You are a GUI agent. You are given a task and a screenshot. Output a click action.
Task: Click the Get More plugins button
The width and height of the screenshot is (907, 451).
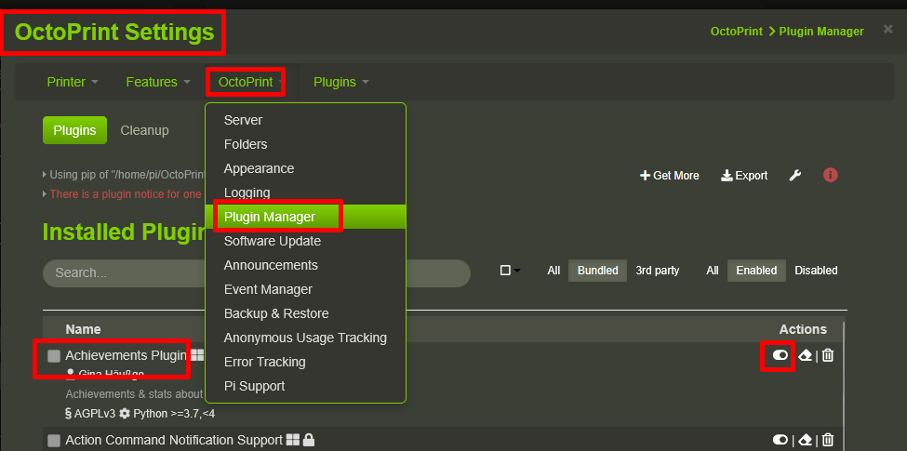pos(670,175)
